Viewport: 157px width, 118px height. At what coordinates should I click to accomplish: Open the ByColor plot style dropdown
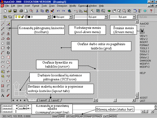(x=147, y=17)
